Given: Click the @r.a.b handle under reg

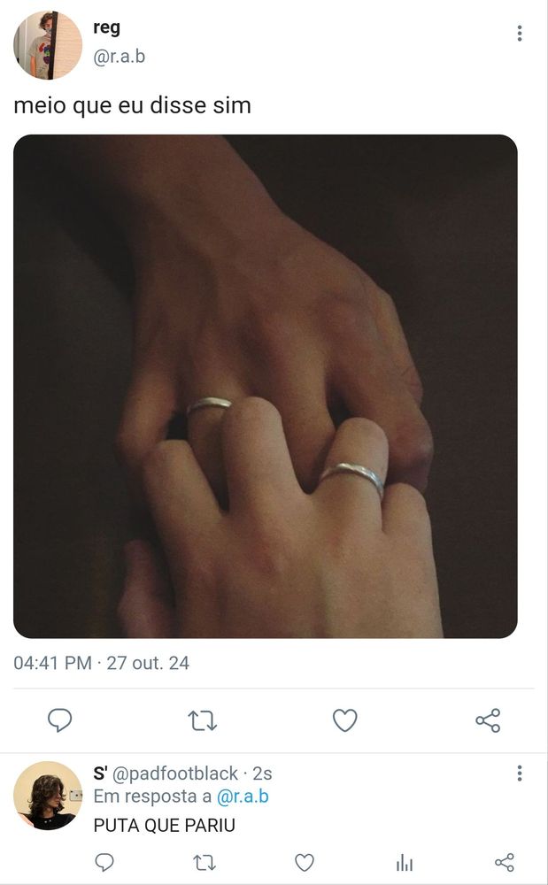Looking at the screenshot, I should pos(120,57).
